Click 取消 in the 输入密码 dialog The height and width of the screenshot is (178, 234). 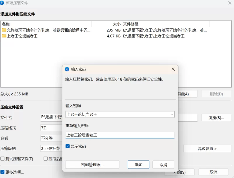pyautogui.click(x=163, y=165)
